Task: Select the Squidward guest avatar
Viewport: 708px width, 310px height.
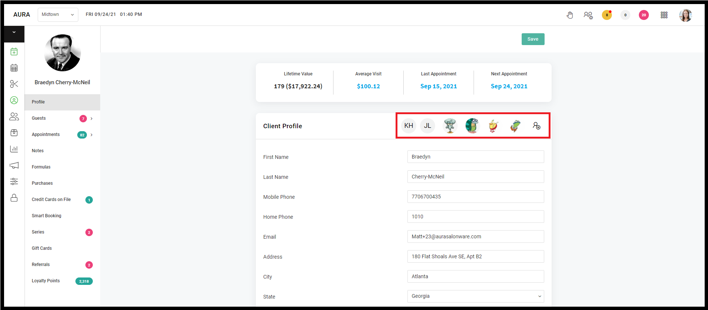Action: click(x=450, y=126)
